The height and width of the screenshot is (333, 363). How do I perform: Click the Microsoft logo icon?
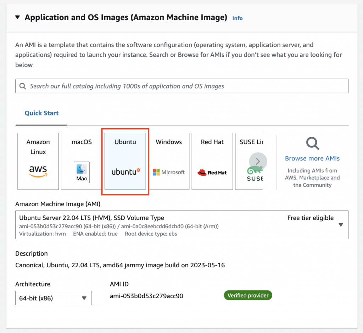click(169, 172)
